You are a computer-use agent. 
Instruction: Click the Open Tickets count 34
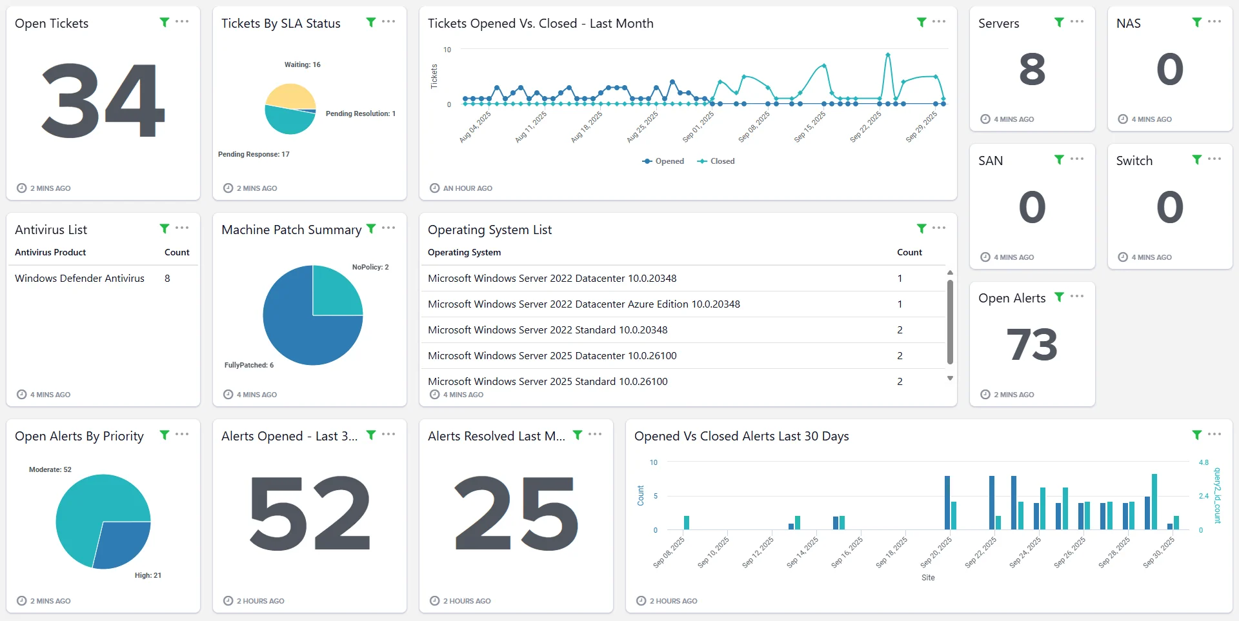click(x=103, y=101)
